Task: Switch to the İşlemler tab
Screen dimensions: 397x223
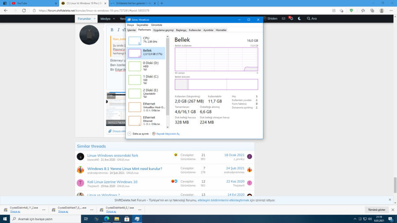Action: (131, 30)
